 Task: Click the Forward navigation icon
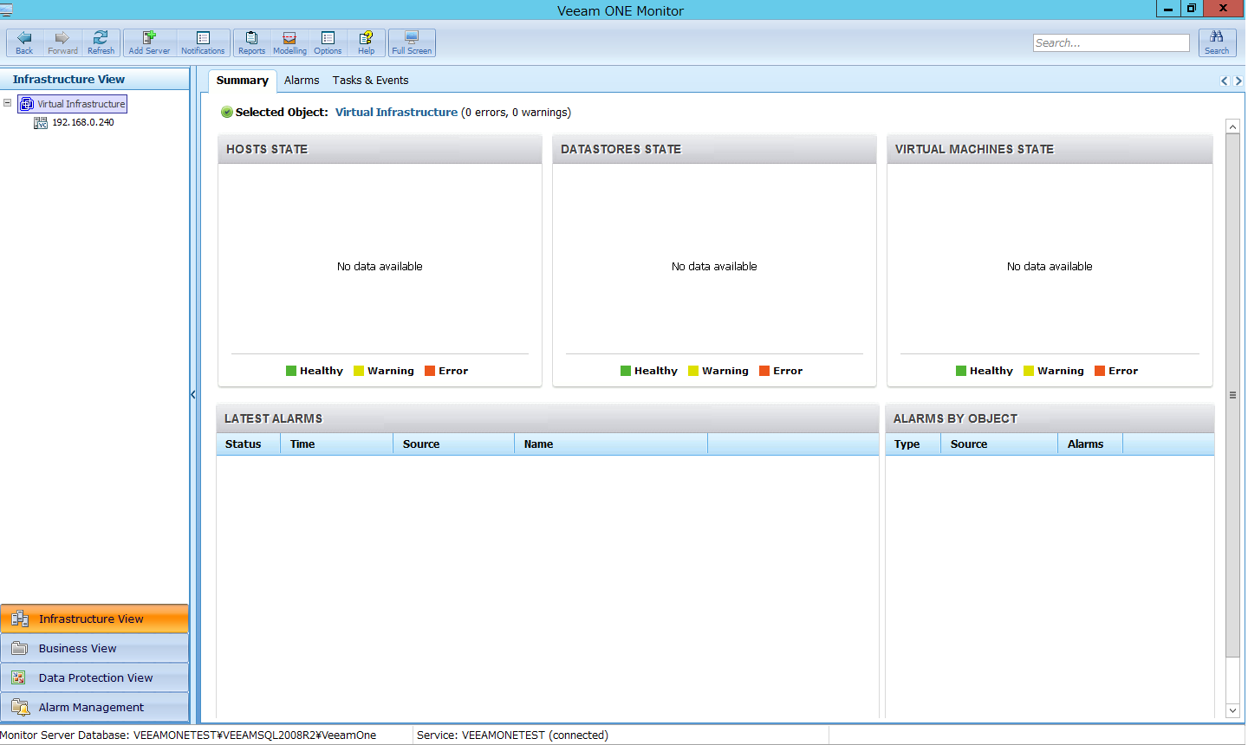[x=62, y=37]
